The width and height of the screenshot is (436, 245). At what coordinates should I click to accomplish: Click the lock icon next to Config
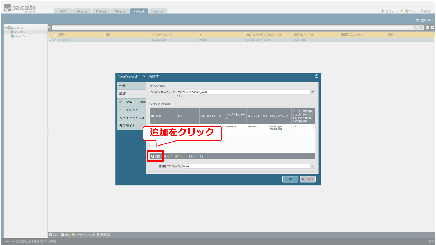(x=401, y=11)
